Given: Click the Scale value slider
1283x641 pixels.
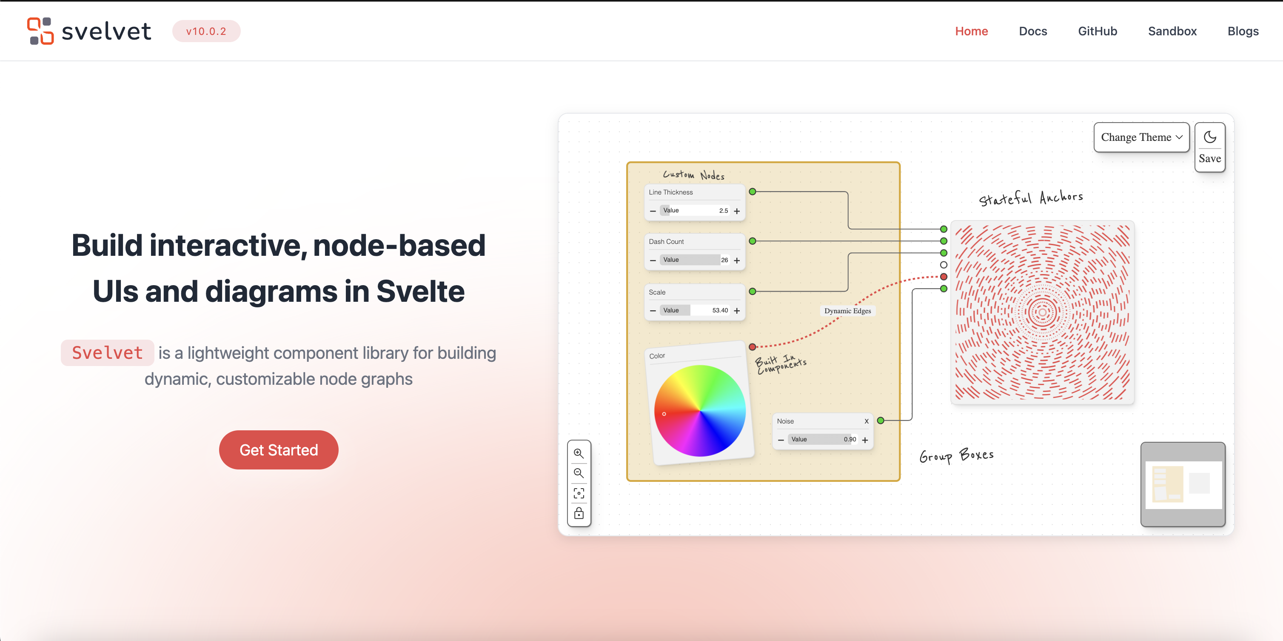Looking at the screenshot, I should coord(695,310).
